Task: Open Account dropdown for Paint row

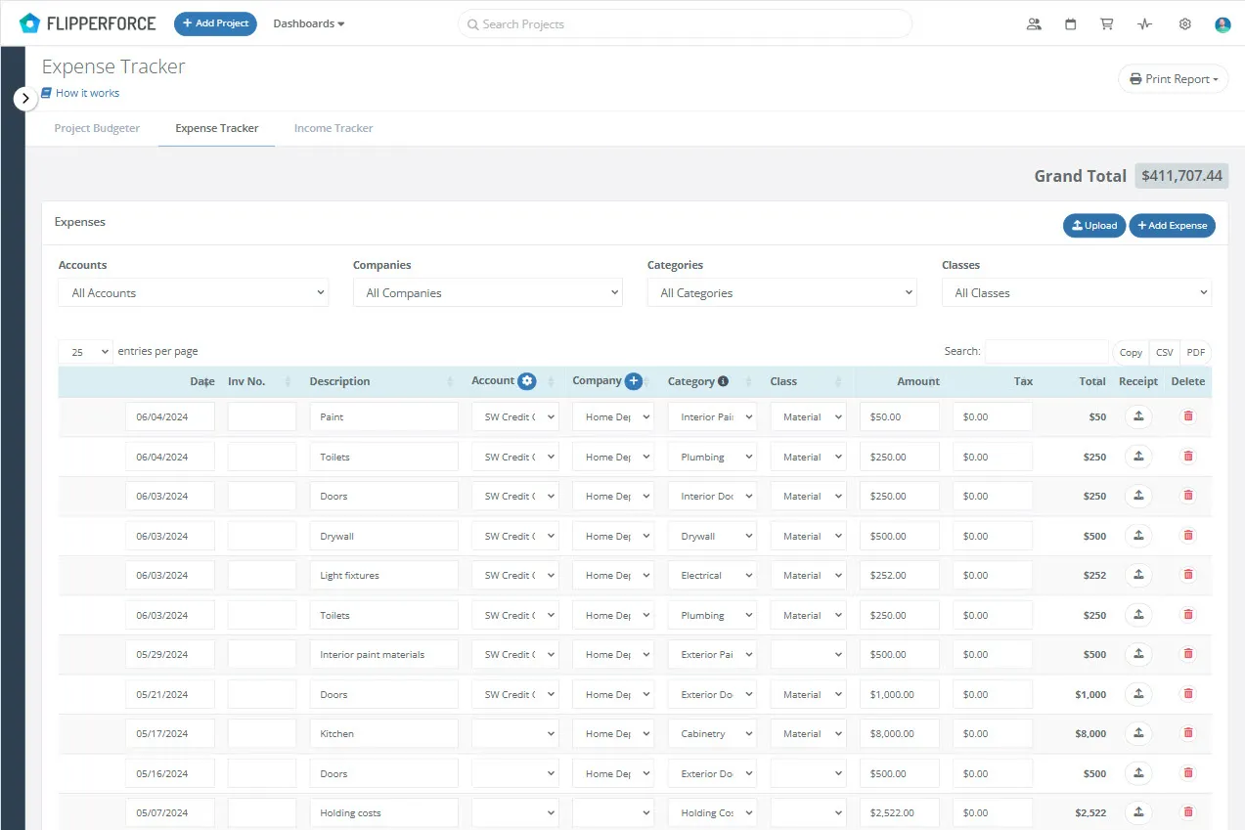Action: pos(515,416)
